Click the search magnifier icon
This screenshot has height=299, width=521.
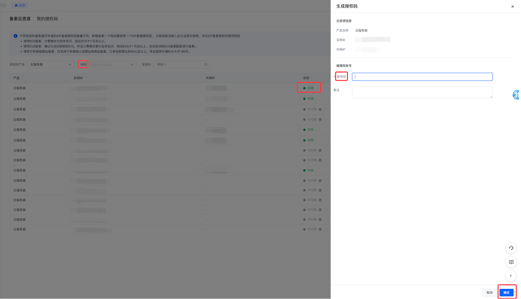click(206, 64)
